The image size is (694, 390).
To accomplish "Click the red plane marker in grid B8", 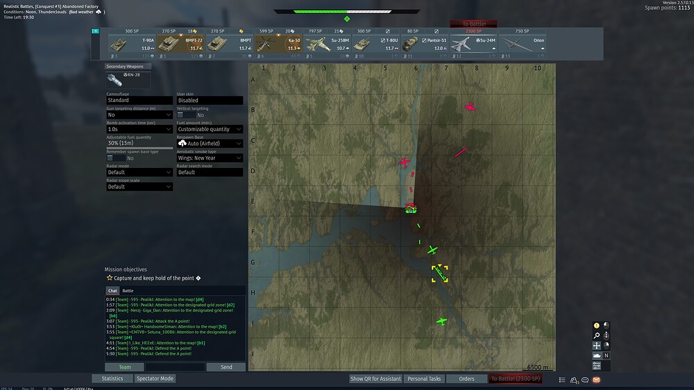I will click(470, 107).
